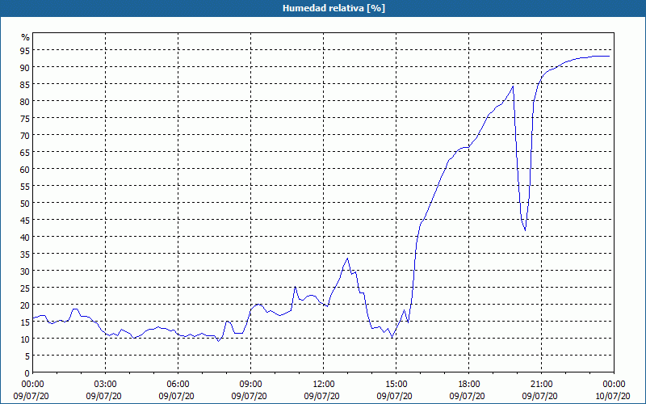Viewport: 646px width, 404px height.
Task: Click the y-axis value '20'
Action: [x=25, y=305]
